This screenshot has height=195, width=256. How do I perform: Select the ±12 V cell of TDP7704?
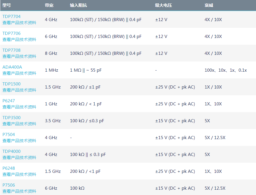tap(161, 20)
